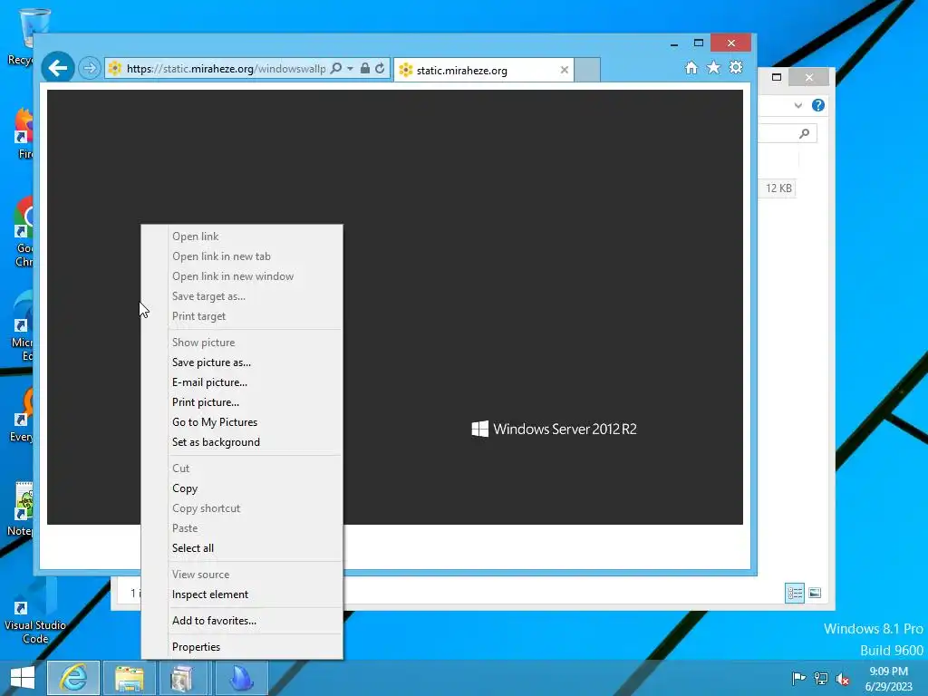Viewport: 928px width, 696px height.
Task: Open Inspect element from the menu
Action: 209,594
